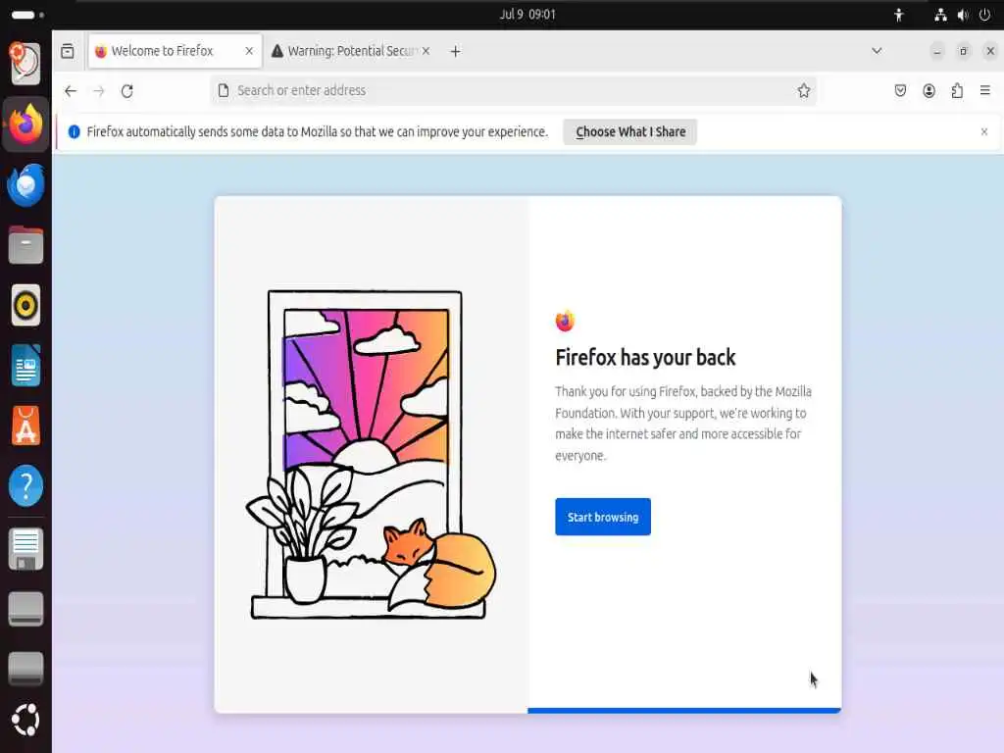This screenshot has height=753, width=1004.
Task: Open a new tab with plus button
Action: click(x=455, y=51)
